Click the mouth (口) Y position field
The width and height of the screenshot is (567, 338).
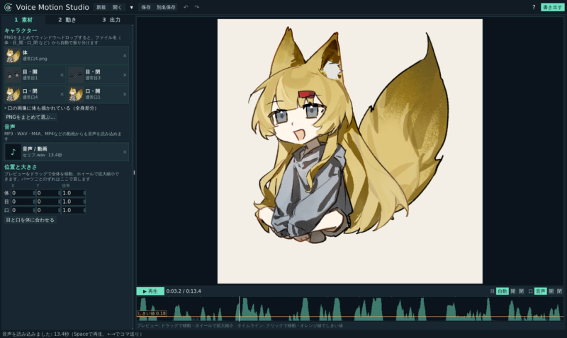click(48, 210)
